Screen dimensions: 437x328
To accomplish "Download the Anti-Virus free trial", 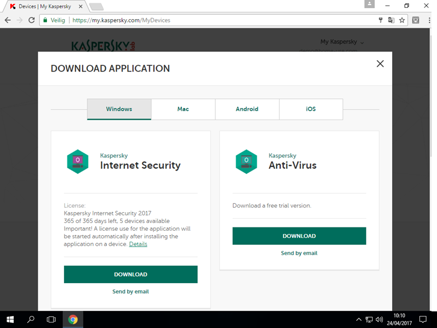I will tap(299, 236).
